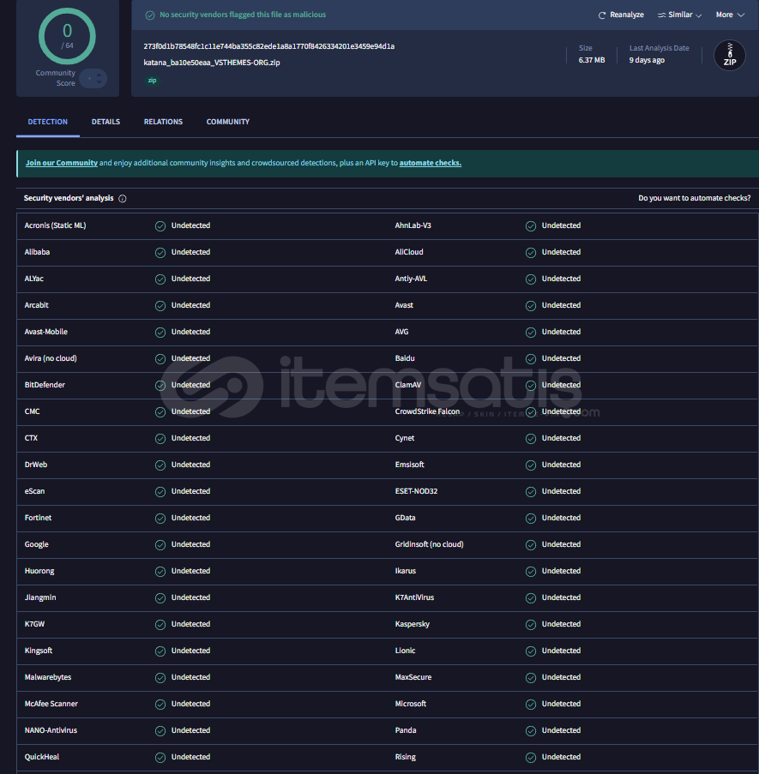Open the COMMUNITY tab
This screenshot has height=774, width=759.
[227, 122]
